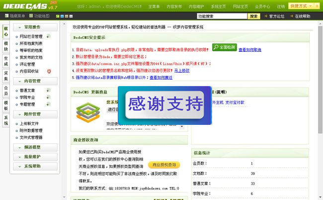Select the 系统 vertical tab
The image size is (323, 200).
point(6,120)
